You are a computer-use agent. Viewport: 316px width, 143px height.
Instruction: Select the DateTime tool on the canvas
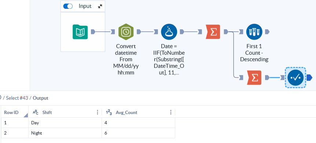pyautogui.click(x=126, y=32)
